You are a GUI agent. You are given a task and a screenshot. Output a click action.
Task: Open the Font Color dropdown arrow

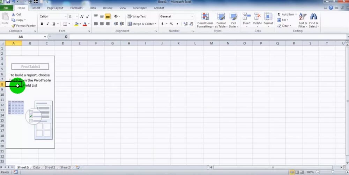pyautogui.click(x=89, y=24)
